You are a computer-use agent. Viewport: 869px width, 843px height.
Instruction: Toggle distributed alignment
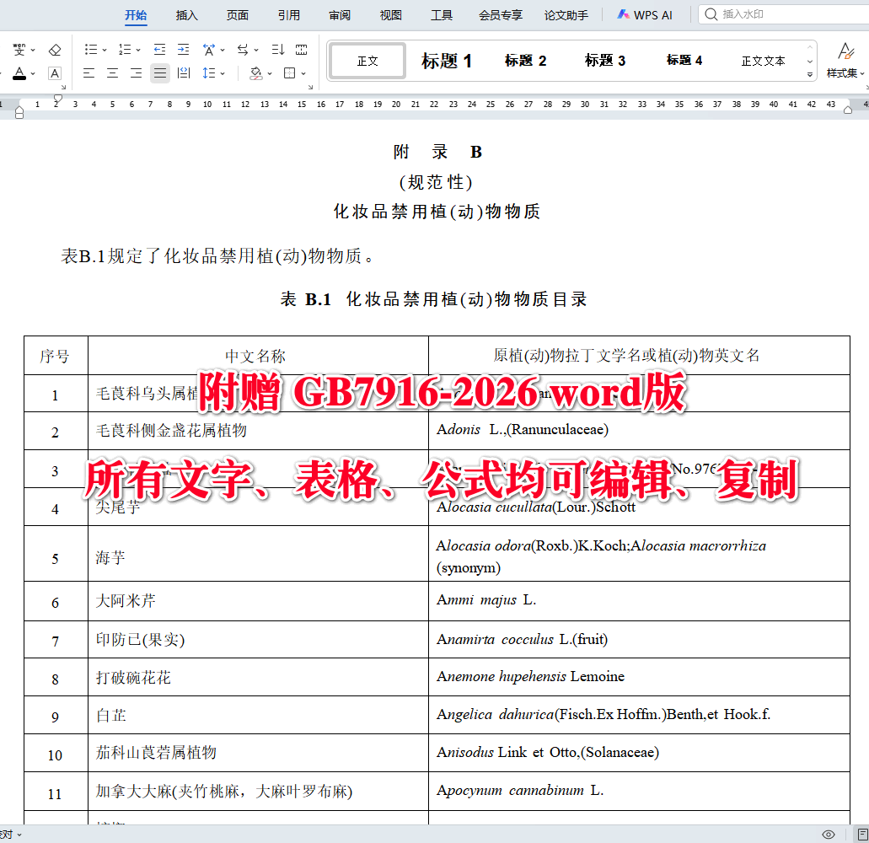click(184, 73)
